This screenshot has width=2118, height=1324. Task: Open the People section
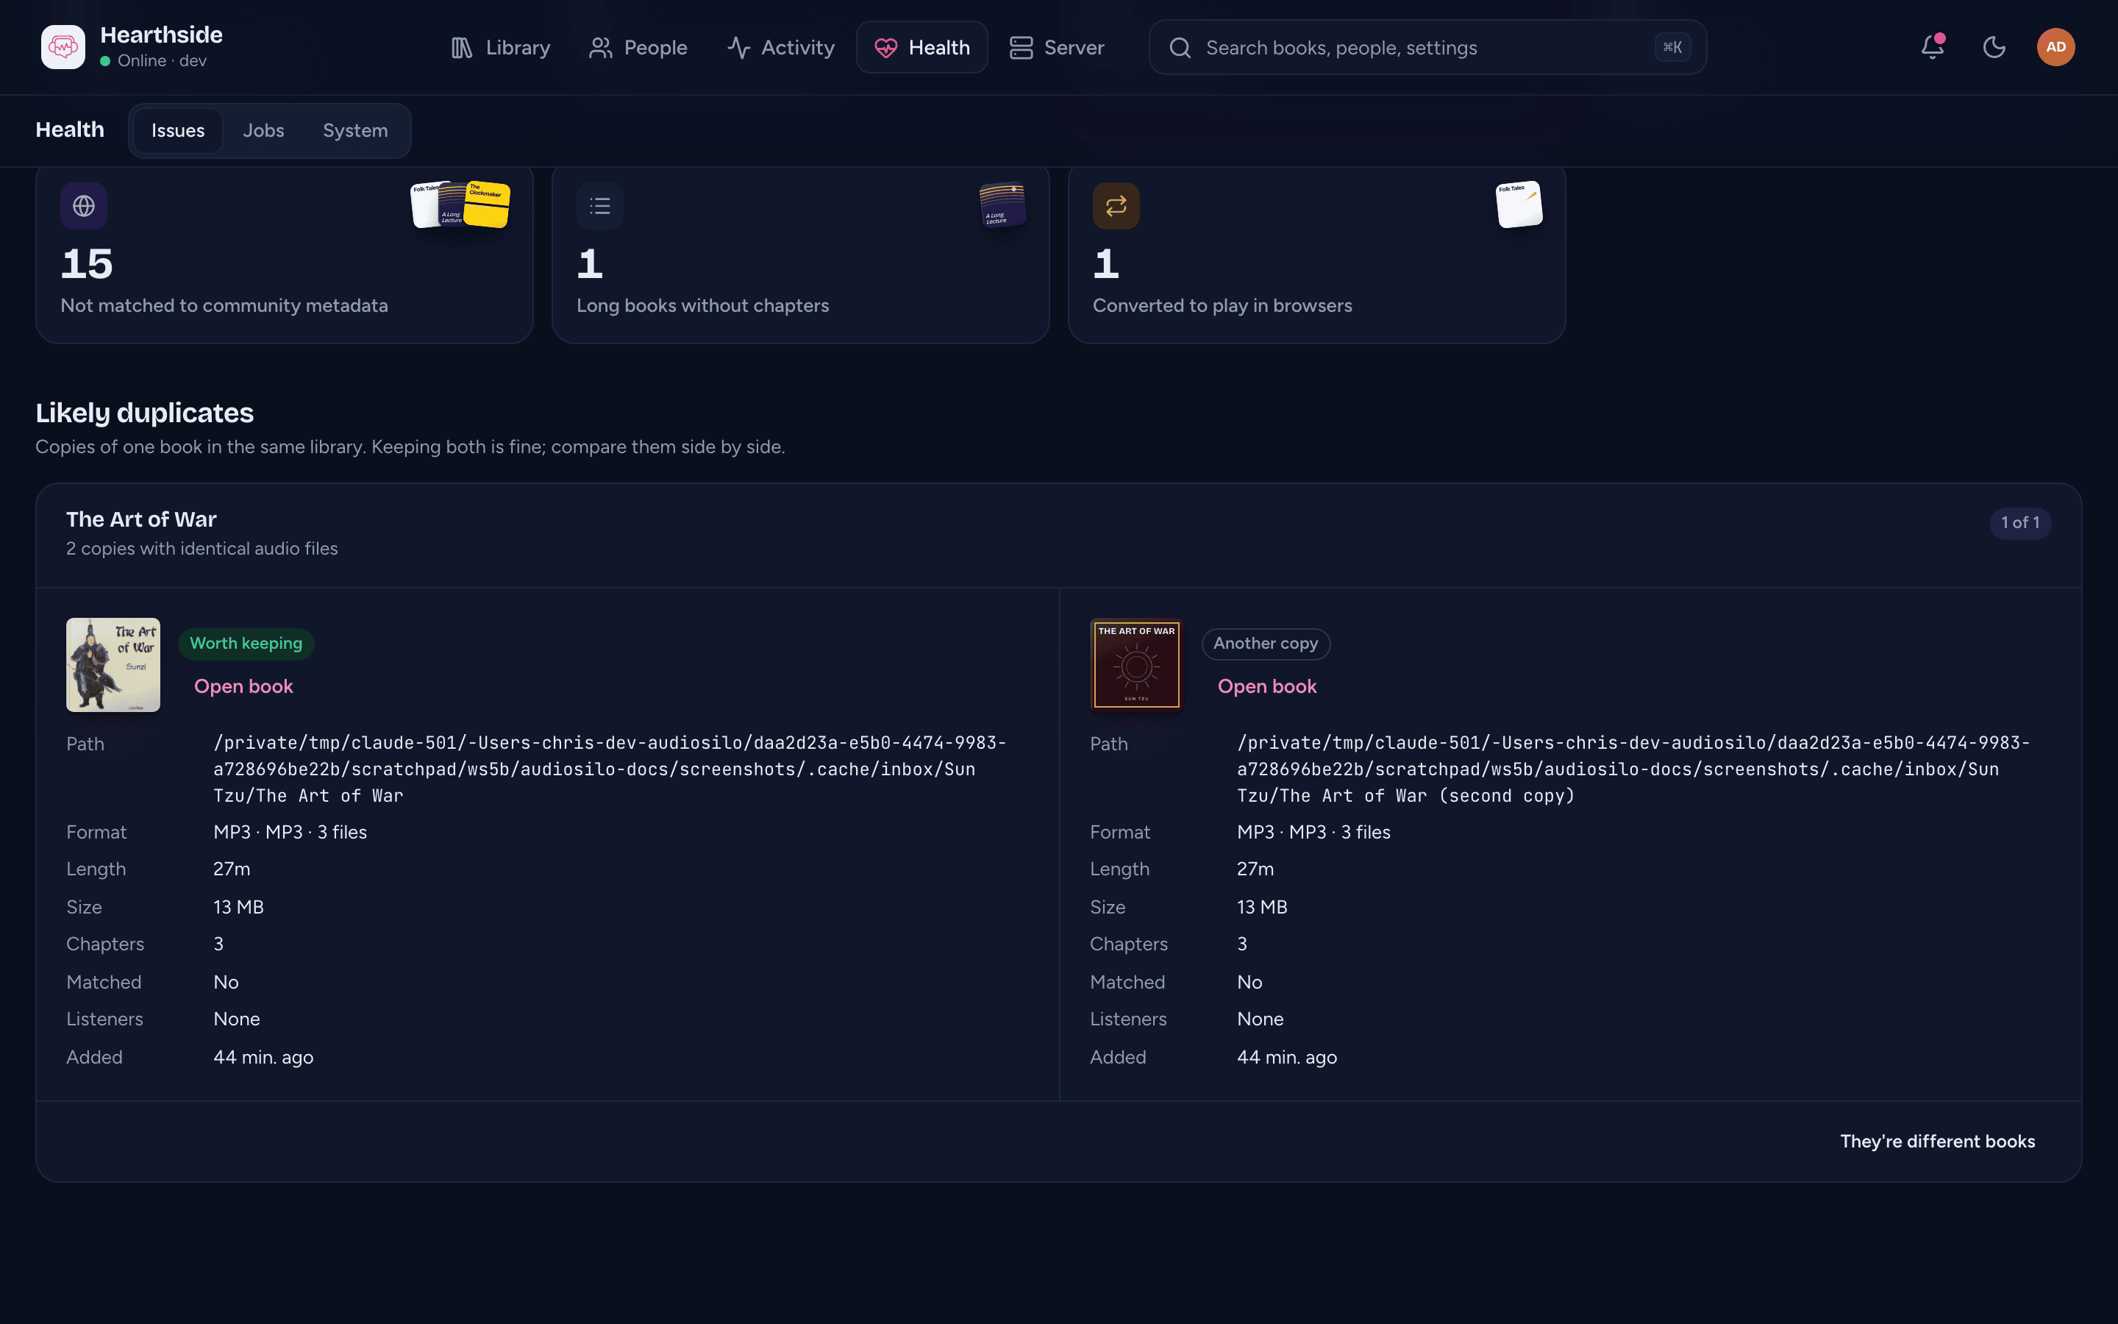click(x=638, y=47)
